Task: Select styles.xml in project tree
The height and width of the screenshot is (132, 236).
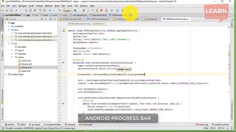Action: pyautogui.click(x=24, y=71)
